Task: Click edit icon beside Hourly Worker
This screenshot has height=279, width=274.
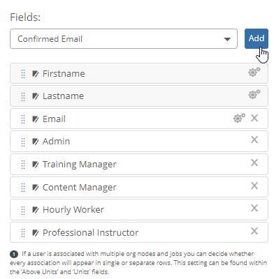Action: 36,210
